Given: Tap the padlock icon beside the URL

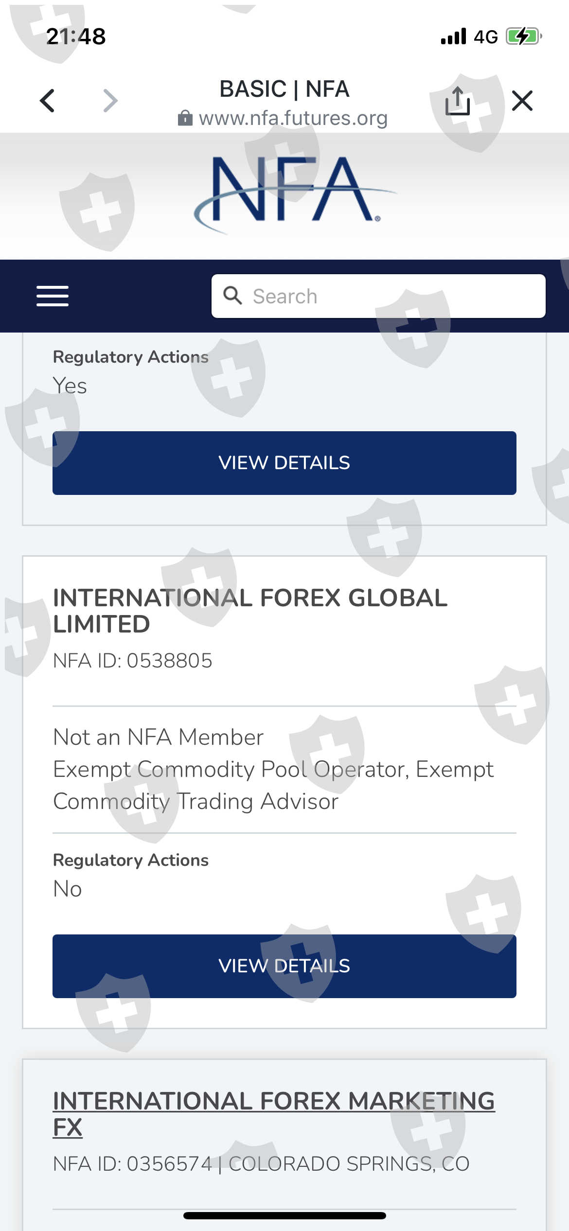Looking at the screenshot, I should [x=185, y=118].
